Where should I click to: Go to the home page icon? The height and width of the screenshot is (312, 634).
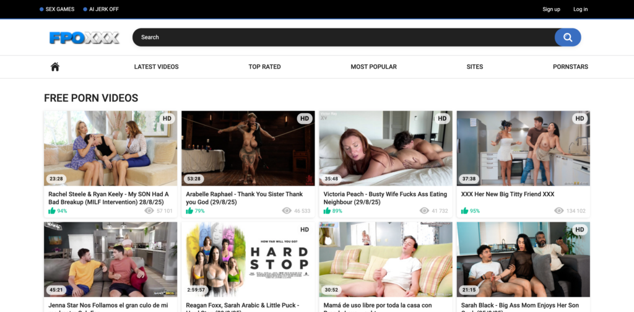55,67
